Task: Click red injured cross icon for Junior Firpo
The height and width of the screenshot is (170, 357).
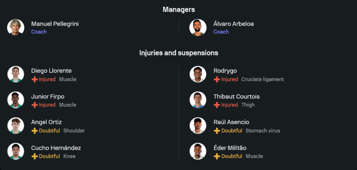Action: [35, 105]
